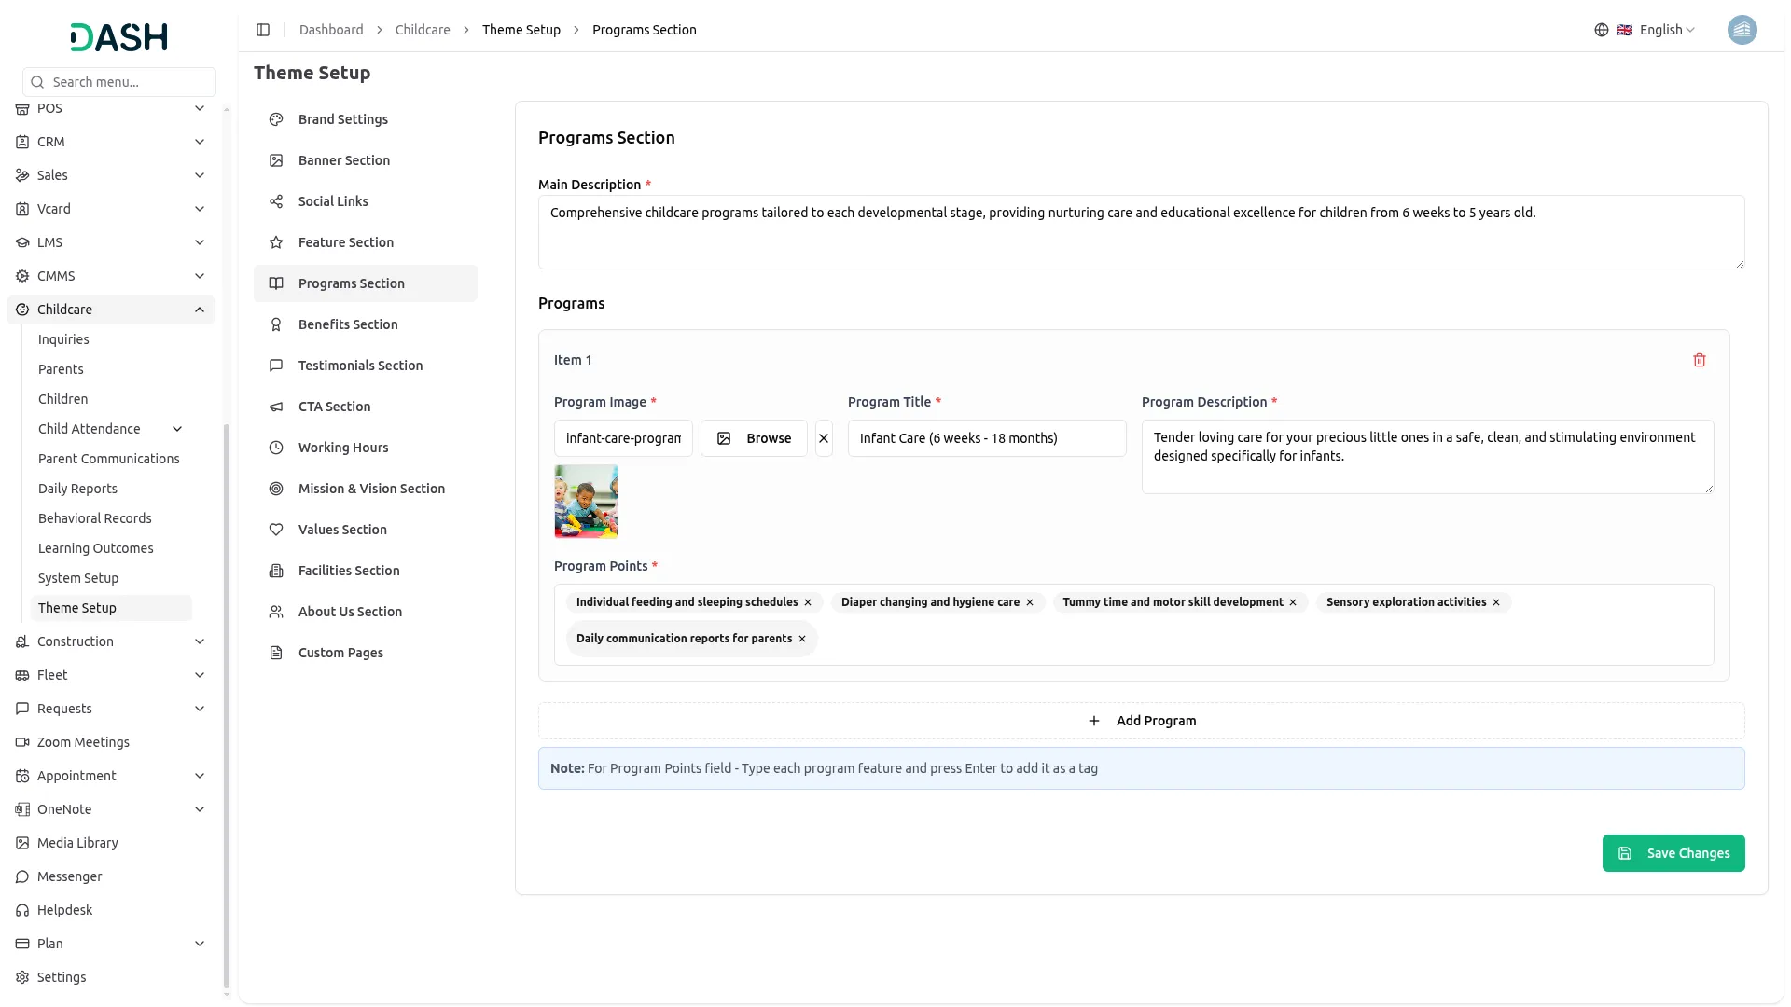Screen dimensions: 1791x1007
Task: Expand the Child Attendance submenu
Action: pyautogui.click(x=177, y=429)
